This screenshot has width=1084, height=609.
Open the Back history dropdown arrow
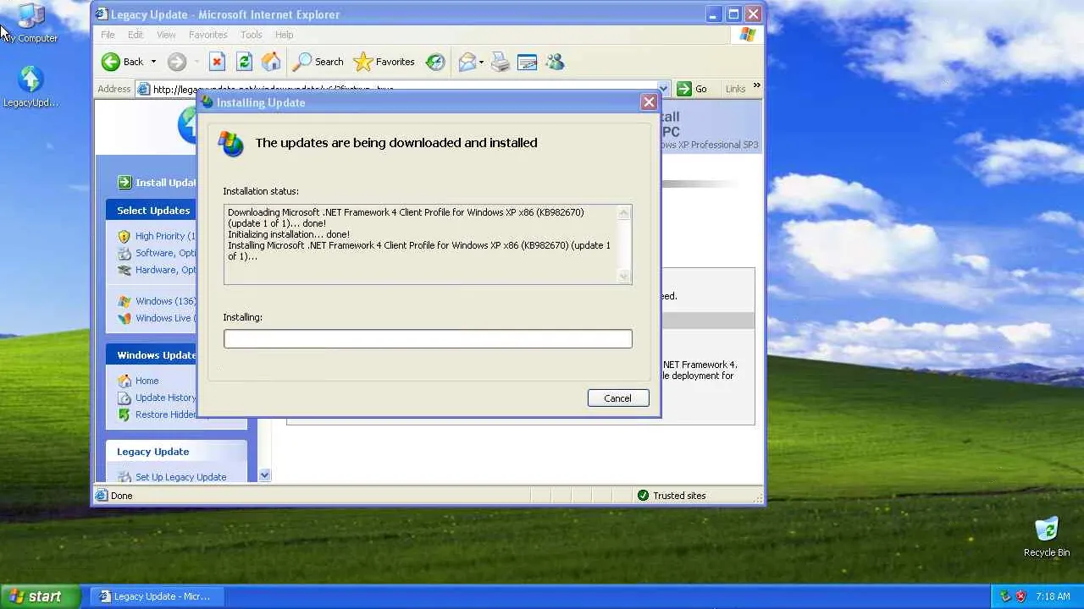pos(153,62)
